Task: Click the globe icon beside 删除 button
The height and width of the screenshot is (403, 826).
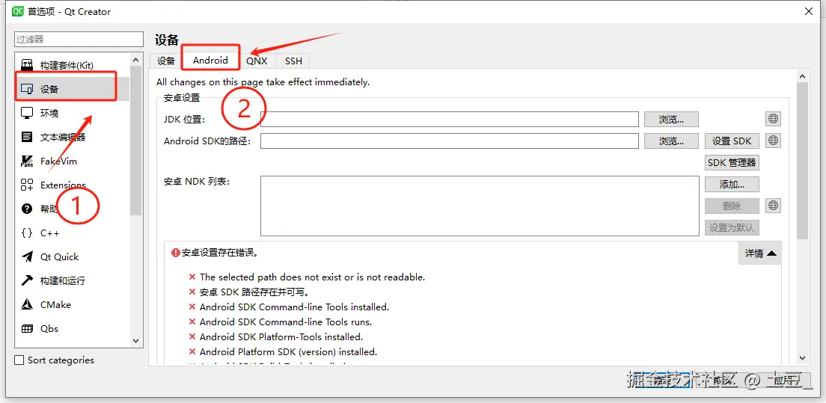Action: (x=773, y=206)
